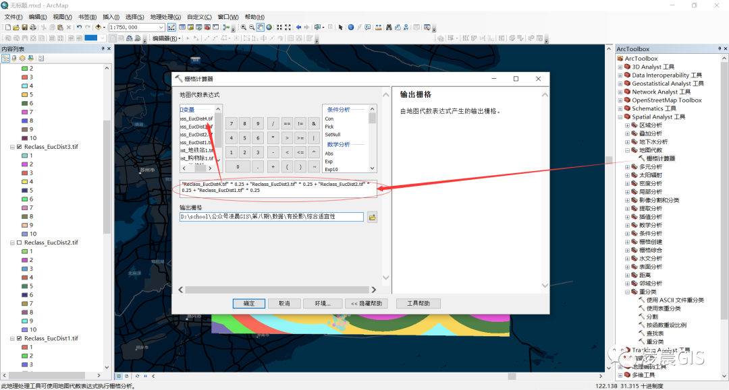Browse output raster folder icon in dialog

click(x=372, y=217)
